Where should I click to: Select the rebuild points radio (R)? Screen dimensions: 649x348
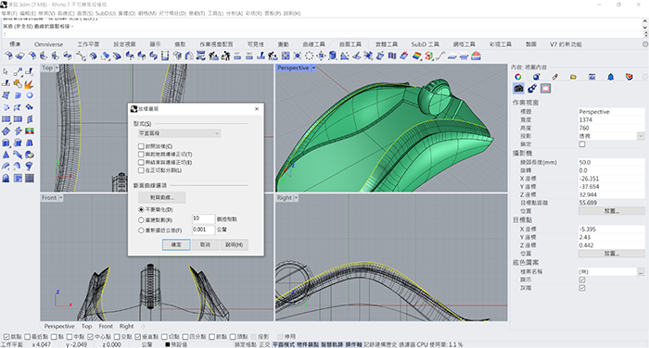(x=141, y=220)
